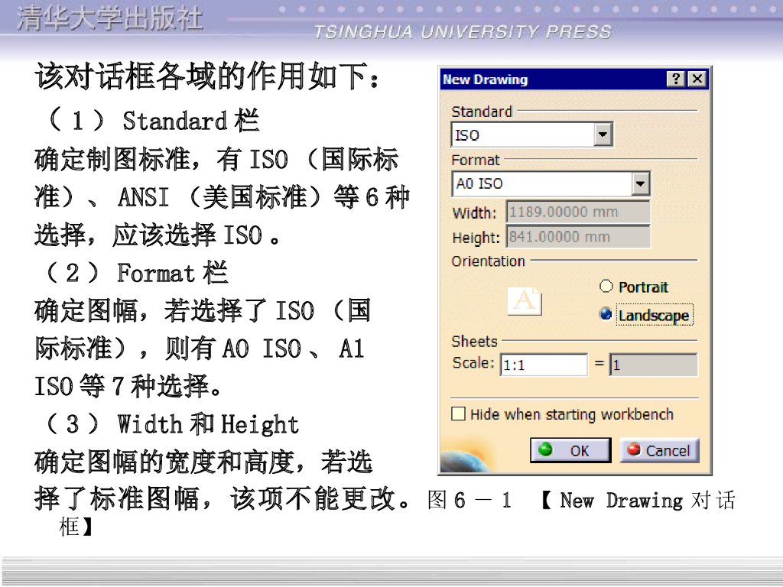Click the Scale 1:1 input field
This screenshot has width=783, height=587.
click(544, 365)
